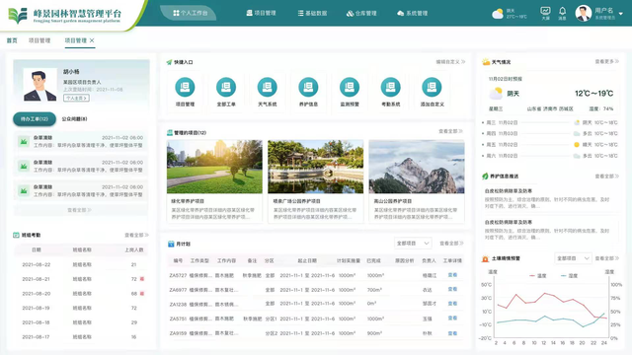This screenshot has width=632, height=355.
Task: Click 查看 for plan ZA5751
Action: coord(452,319)
